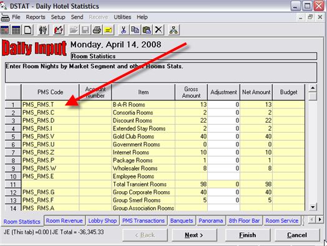Click the Item column header
Viewport: 327px width, 246px height.
tap(144, 92)
